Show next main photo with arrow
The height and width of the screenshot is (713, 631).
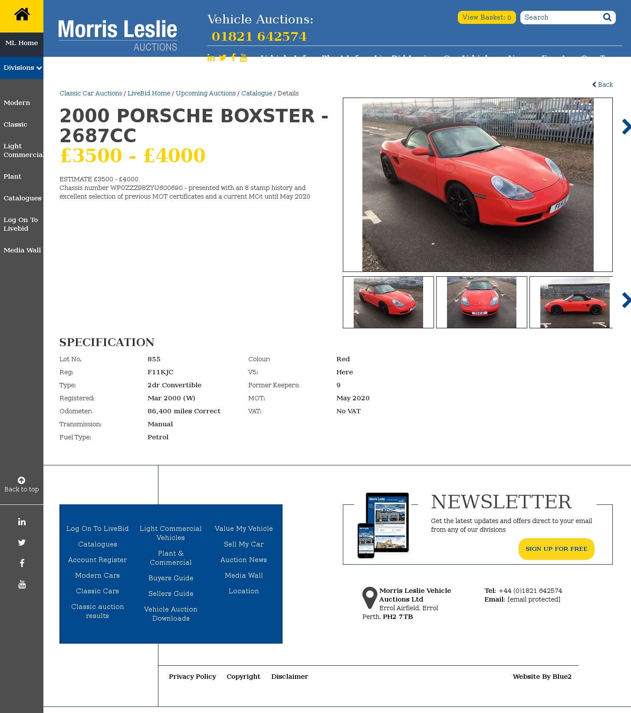point(626,127)
